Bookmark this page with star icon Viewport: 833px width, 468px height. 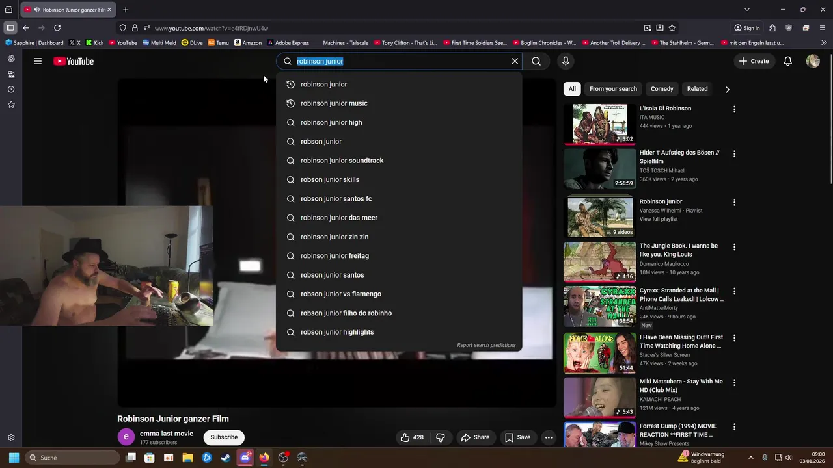click(x=672, y=28)
